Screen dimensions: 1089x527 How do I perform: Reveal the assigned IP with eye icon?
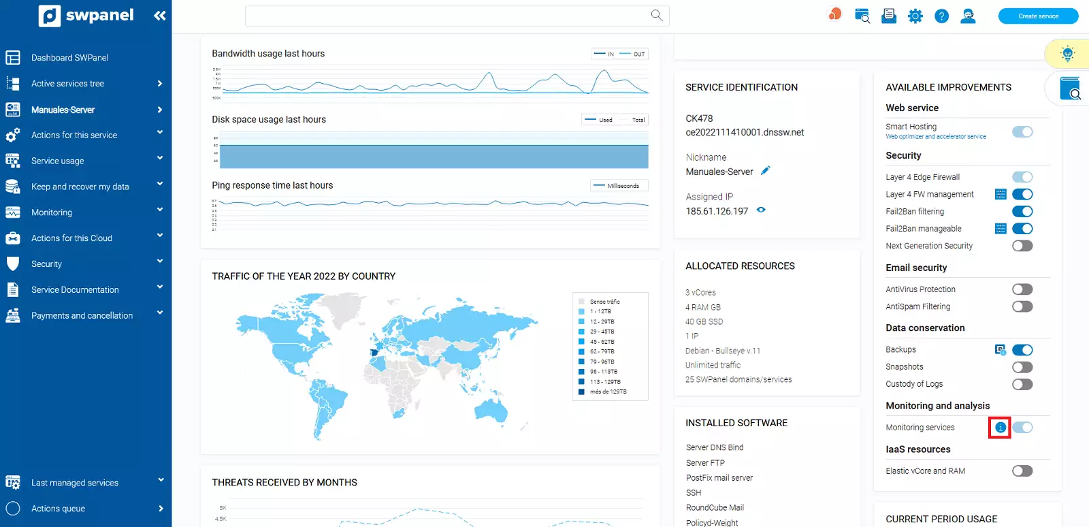coord(761,210)
